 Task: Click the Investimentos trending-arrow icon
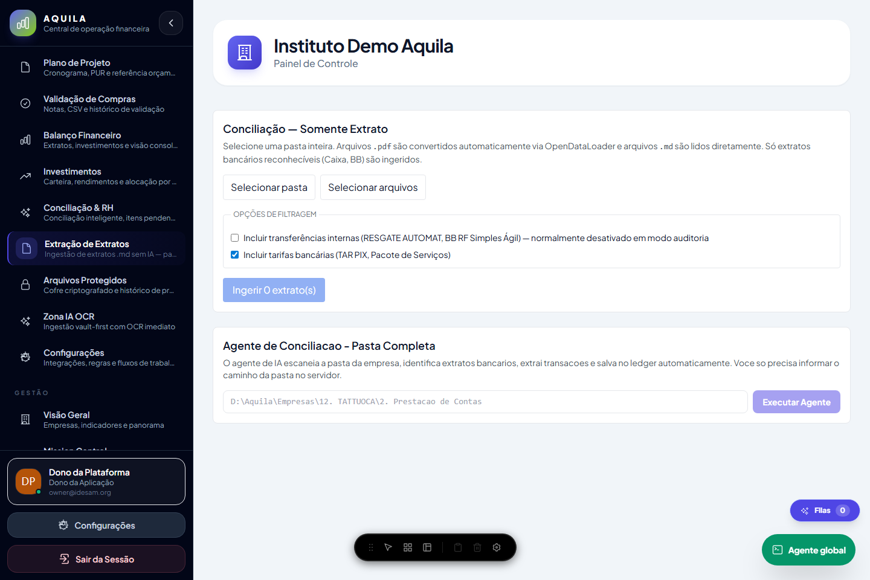coord(25,176)
